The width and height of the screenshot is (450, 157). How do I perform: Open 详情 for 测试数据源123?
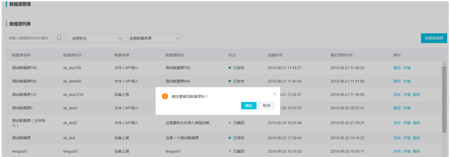pyautogui.click(x=407, y=95)
